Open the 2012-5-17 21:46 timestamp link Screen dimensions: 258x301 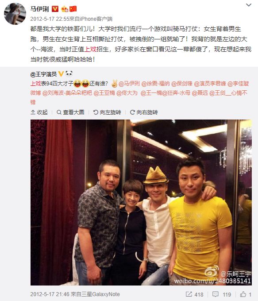click(x=50, y=294)
